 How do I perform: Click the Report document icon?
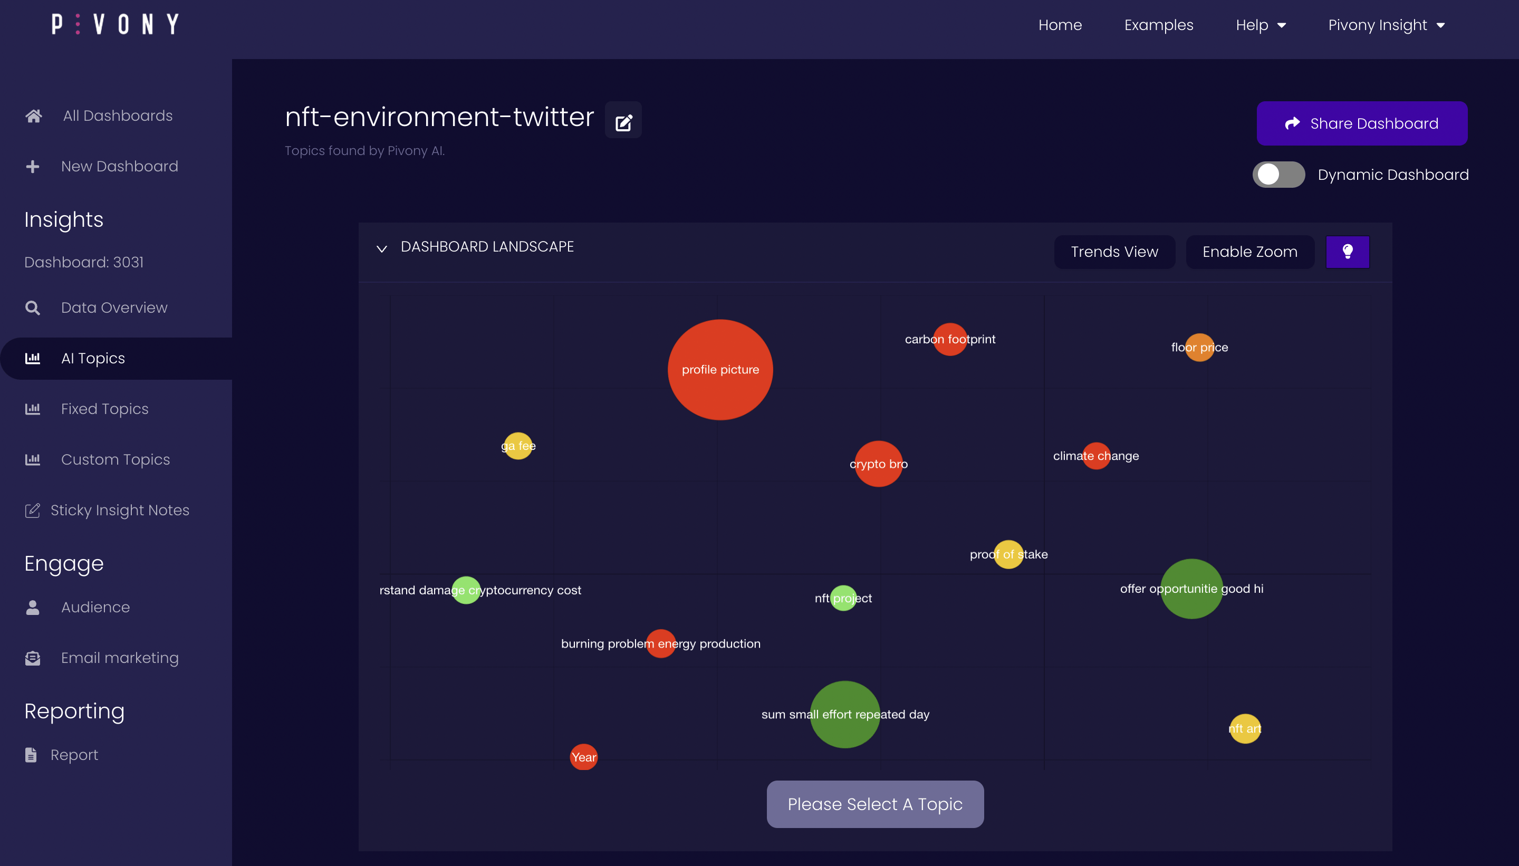[x=31, y=755]
